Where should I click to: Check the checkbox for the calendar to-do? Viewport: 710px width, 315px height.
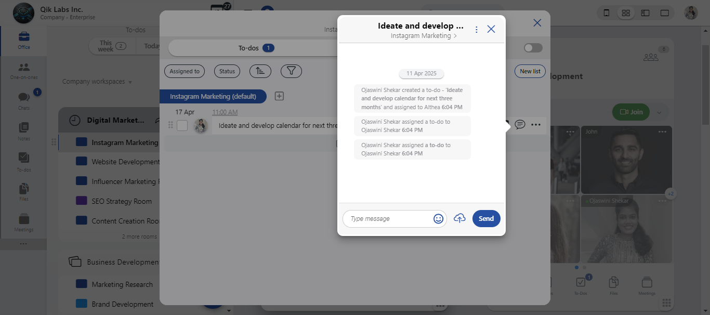point(183,125)
